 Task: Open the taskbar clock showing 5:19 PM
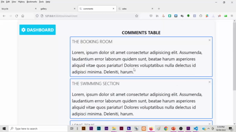click(221, 129)
